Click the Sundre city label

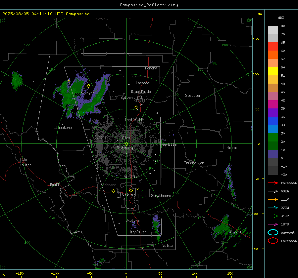100,137
